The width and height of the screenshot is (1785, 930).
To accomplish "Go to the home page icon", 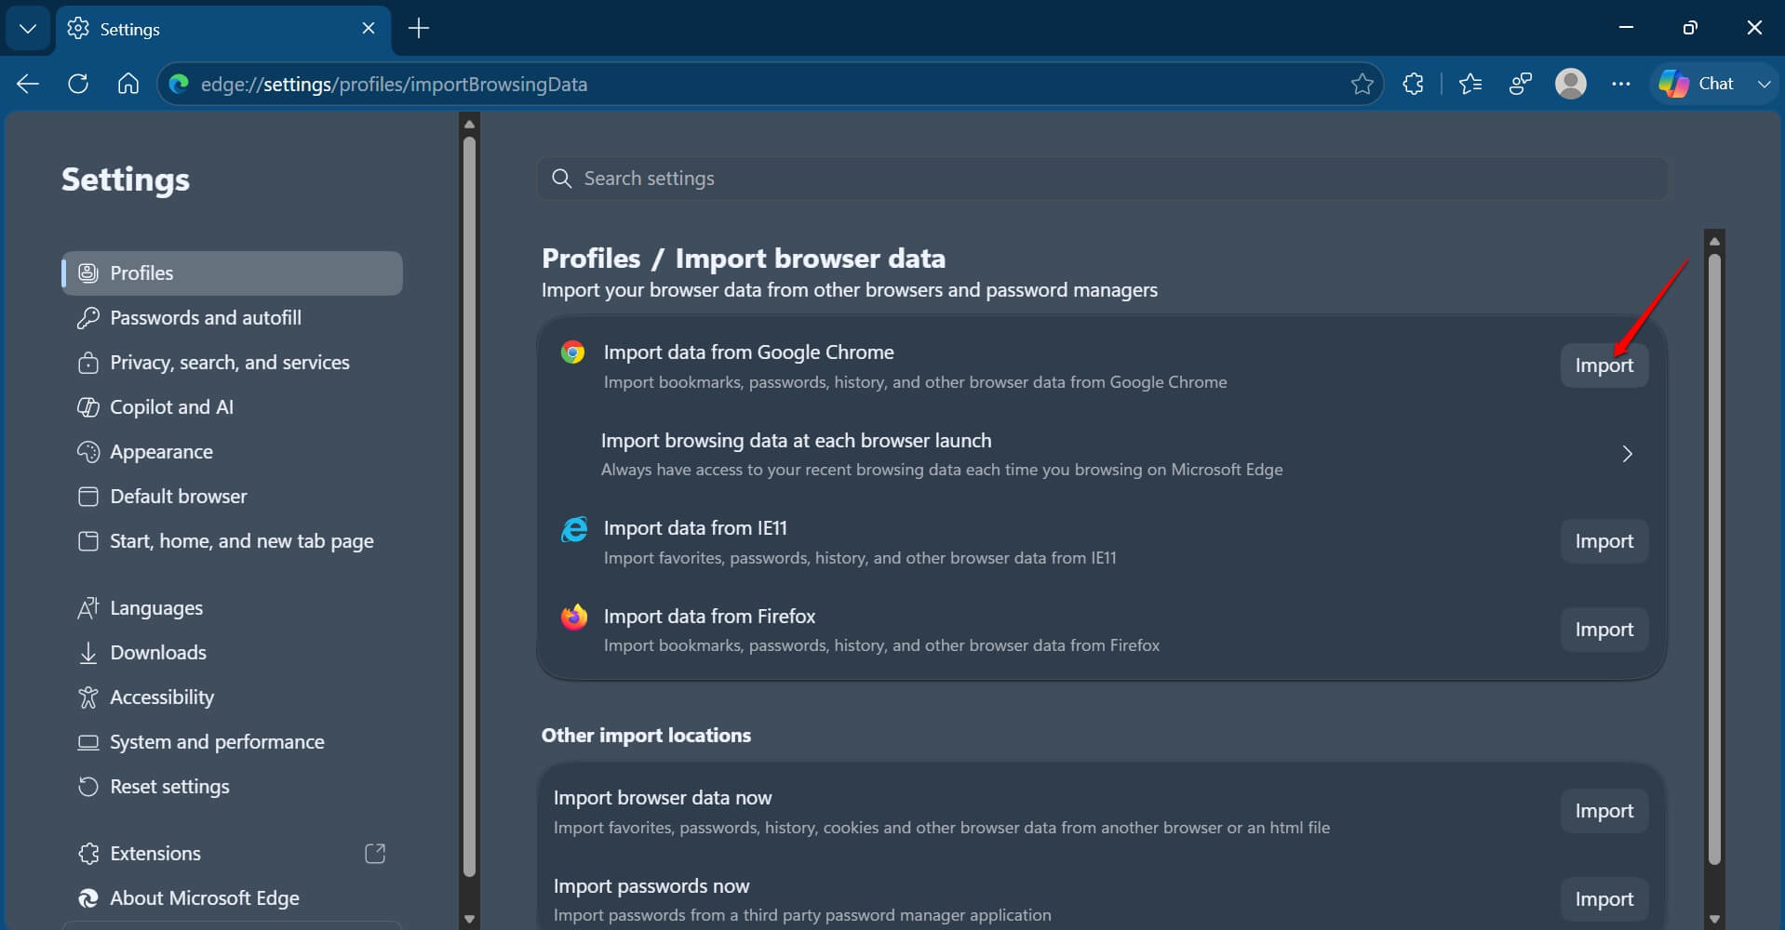I will (128, 85).
